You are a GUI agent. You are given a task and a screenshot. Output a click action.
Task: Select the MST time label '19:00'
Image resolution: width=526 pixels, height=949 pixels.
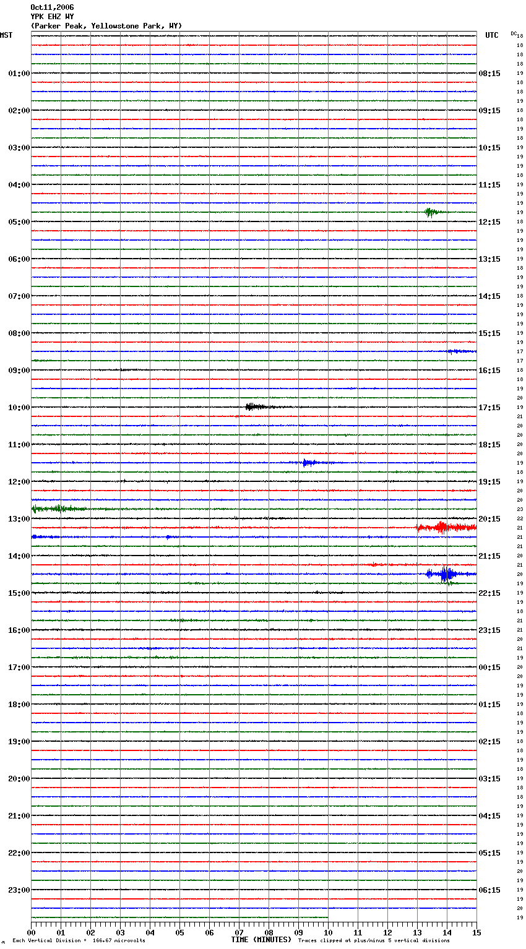pyautogui.click(x=19, y=742)
